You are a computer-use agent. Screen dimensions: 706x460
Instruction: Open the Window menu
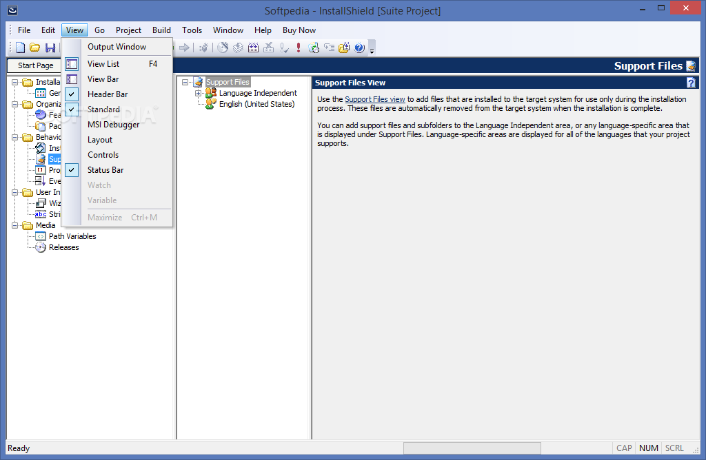[x=228, y=30]
